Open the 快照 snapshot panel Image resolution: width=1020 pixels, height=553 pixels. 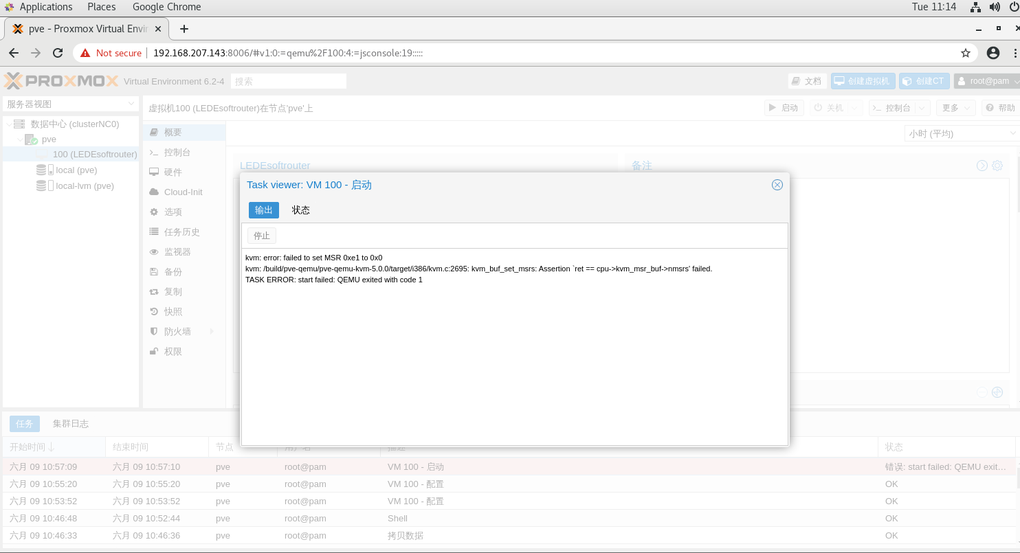(172, 311)
